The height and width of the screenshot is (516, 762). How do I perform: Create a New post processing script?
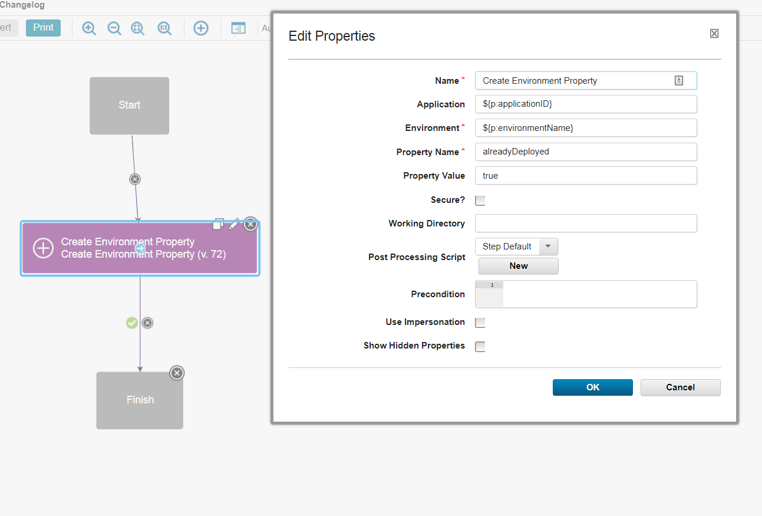518,266
